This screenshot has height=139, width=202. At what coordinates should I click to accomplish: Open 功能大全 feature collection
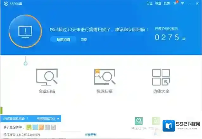tap(161, 78)
